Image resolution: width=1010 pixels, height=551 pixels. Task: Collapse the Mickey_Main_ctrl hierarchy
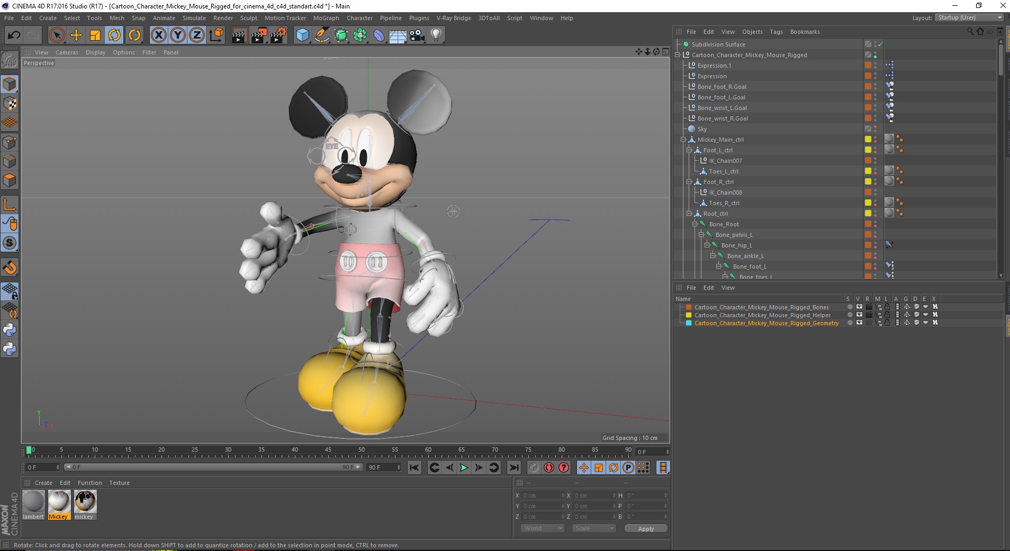pos(683,140)
